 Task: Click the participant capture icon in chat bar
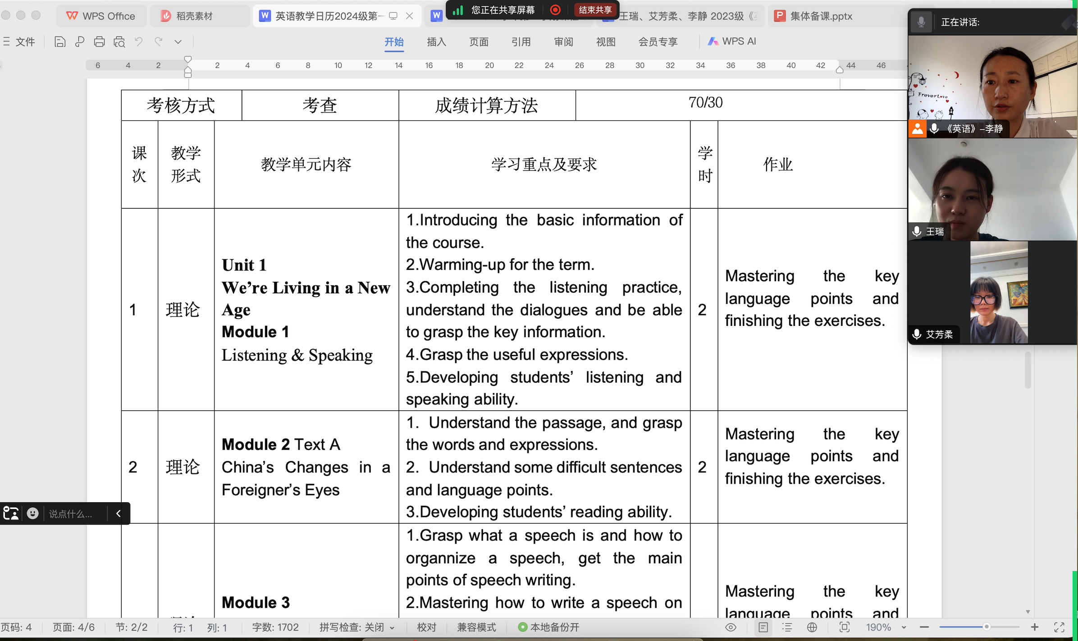click(11, 513)
